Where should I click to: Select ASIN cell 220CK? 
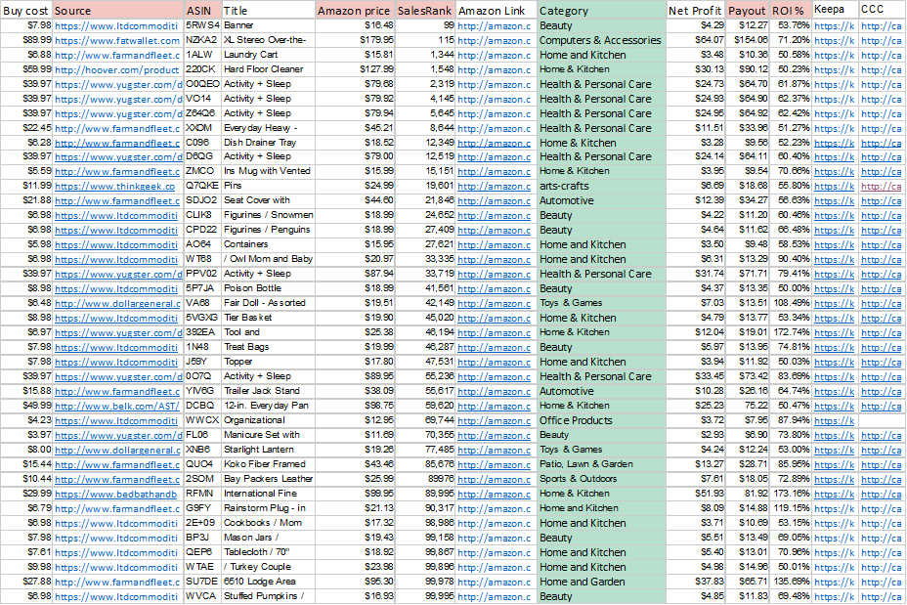point(202,68)
